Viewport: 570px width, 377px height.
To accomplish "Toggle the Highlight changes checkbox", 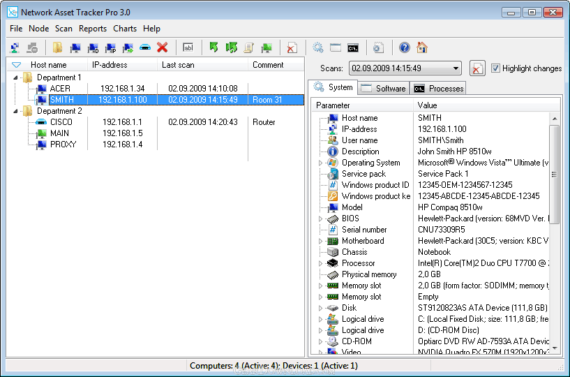I will [495, 68].
